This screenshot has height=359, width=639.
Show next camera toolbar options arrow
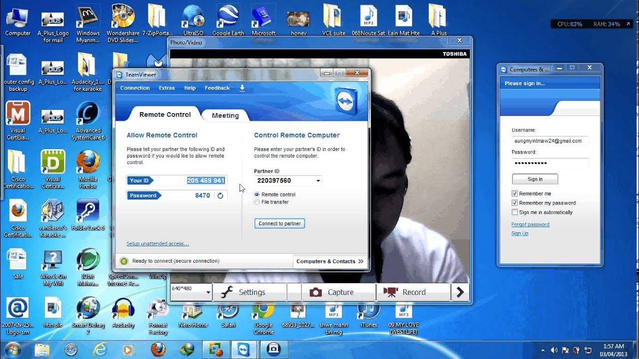click(x=460, y=292)
